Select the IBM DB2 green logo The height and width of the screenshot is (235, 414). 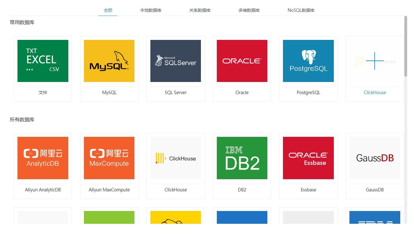(242, 158)
